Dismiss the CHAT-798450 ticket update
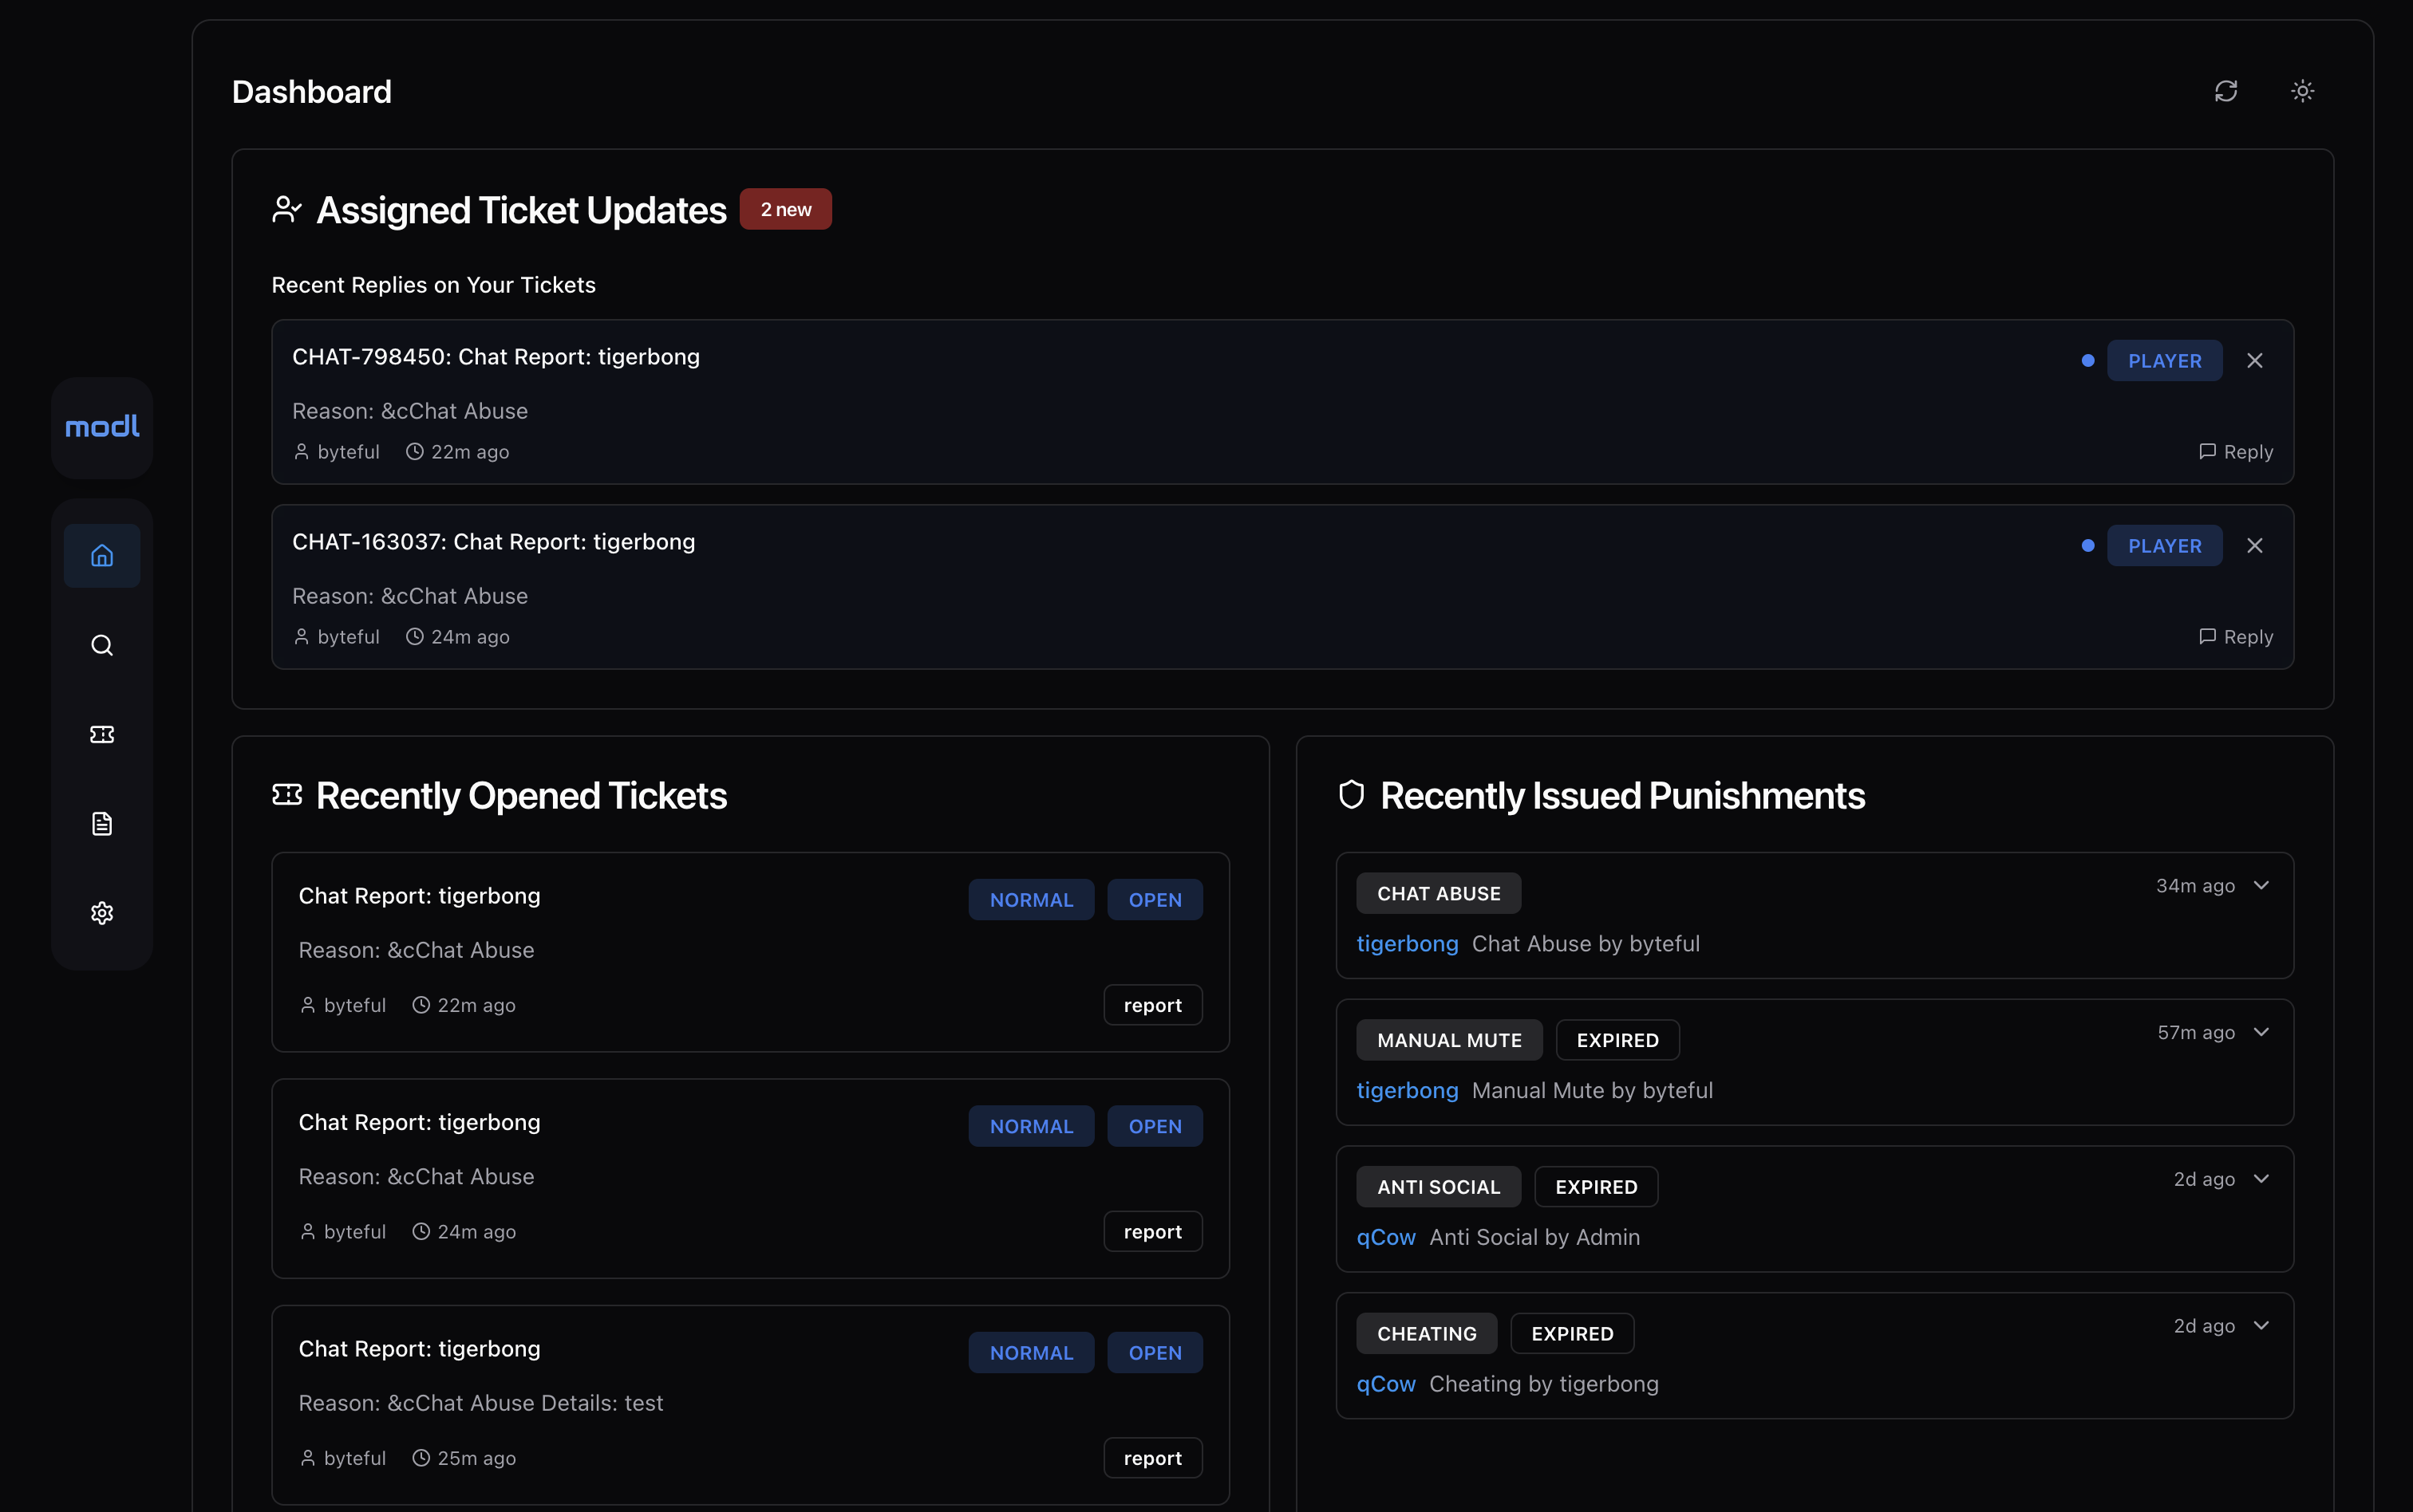Viewport: 2413px width, 1512px height. coord(2255,361)
